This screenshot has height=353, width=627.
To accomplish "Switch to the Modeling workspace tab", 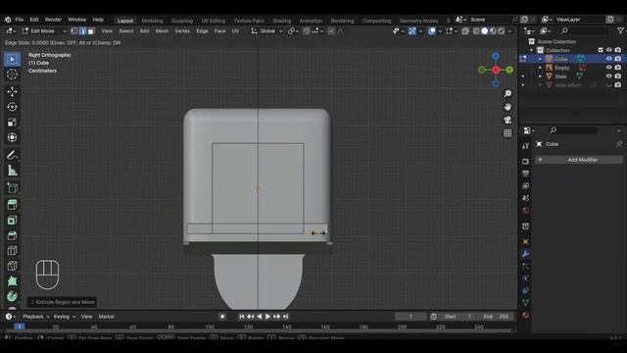I will [153, 21].
